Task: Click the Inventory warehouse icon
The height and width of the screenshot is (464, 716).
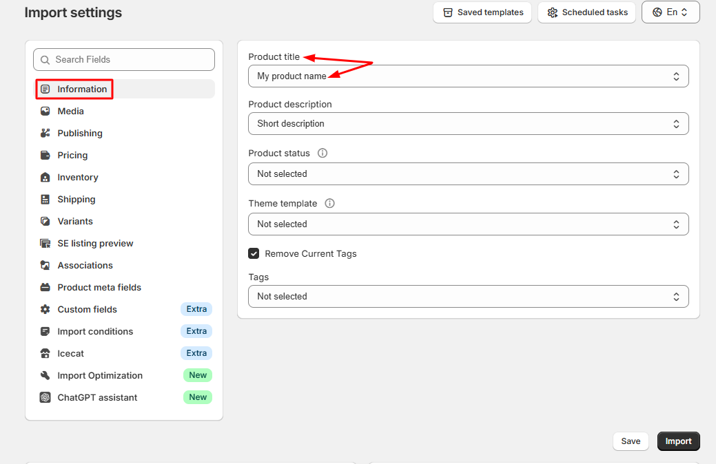Action: (x=45, y=177)
